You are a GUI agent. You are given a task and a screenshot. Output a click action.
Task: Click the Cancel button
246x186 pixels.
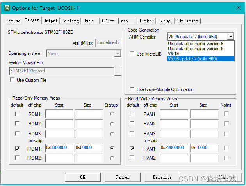(x=122, y=177)
